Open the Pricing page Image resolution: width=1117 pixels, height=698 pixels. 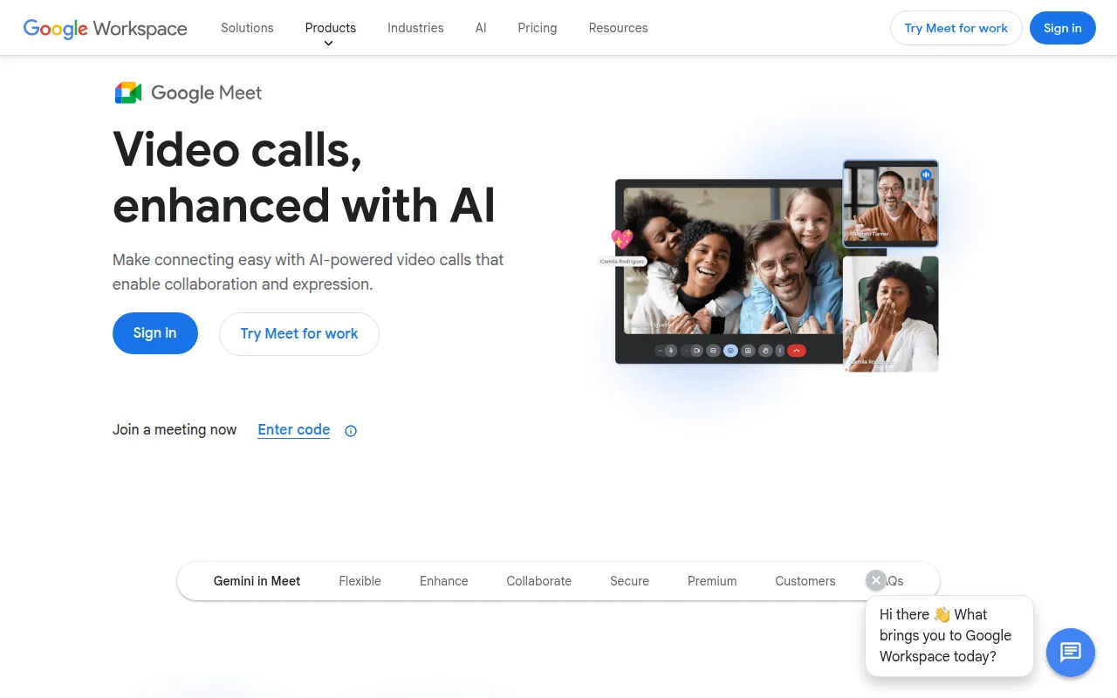click(x=538, y=28)
